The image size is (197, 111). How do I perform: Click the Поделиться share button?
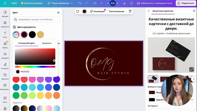click(186, 3)
